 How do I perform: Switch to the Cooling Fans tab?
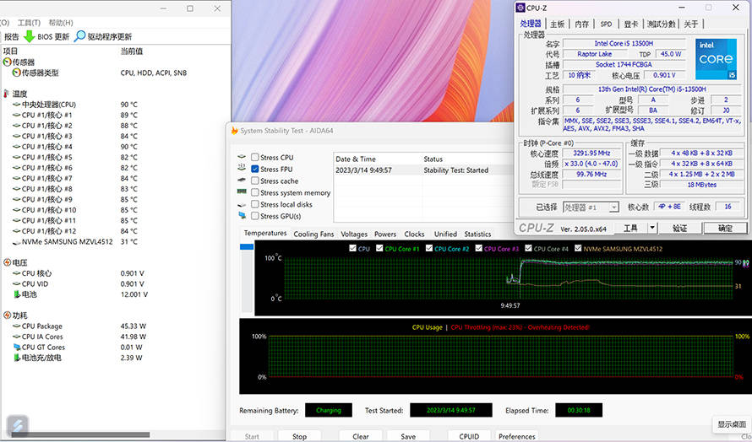(313, 234)
